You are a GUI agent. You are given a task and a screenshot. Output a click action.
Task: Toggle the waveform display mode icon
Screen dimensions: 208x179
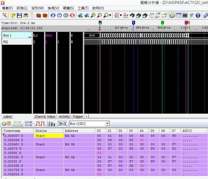[x=40, y=124]
